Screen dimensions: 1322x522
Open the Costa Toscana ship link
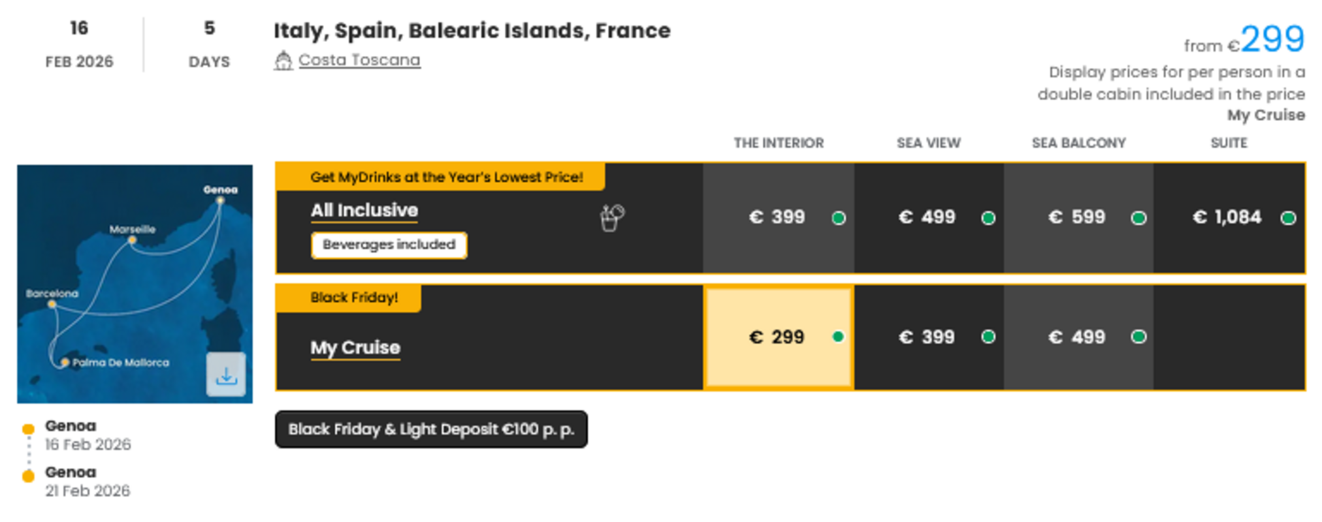[359, 60]
